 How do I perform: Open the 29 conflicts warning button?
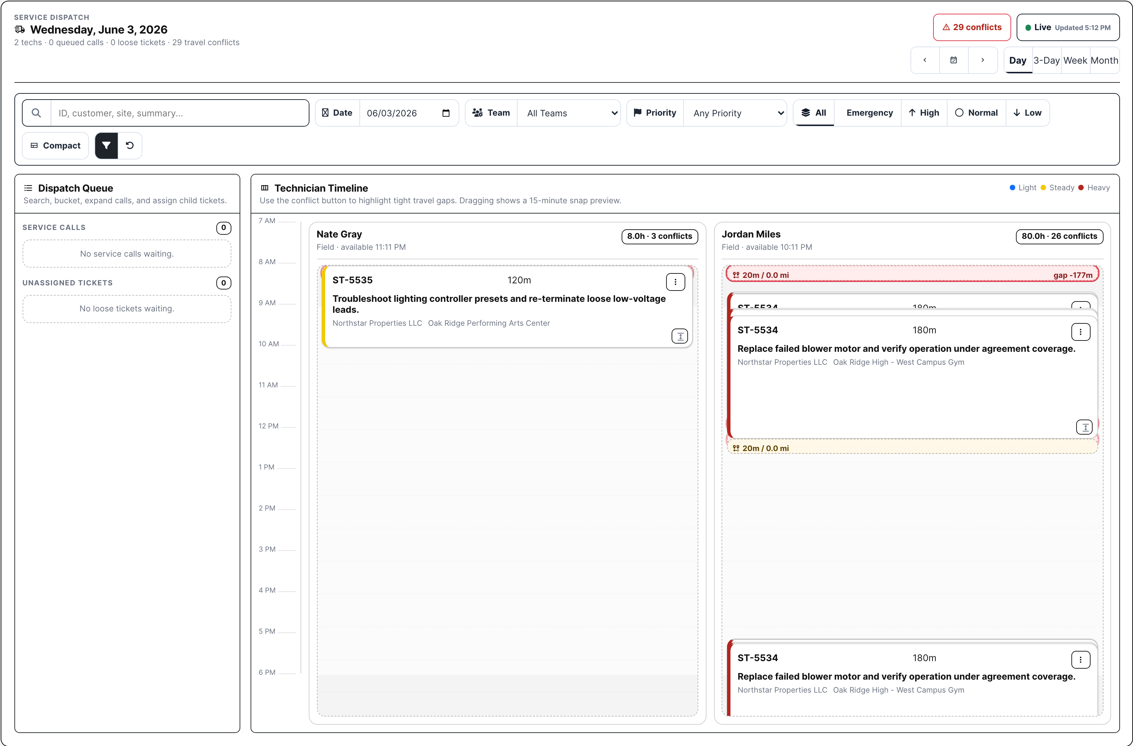972,28
